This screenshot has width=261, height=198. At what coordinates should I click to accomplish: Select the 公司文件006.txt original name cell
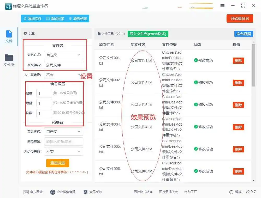point(110,171)
